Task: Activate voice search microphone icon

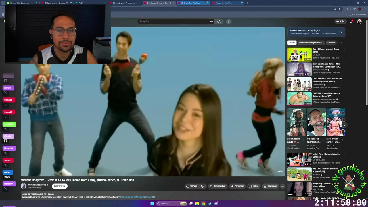Action: point(229,21)
